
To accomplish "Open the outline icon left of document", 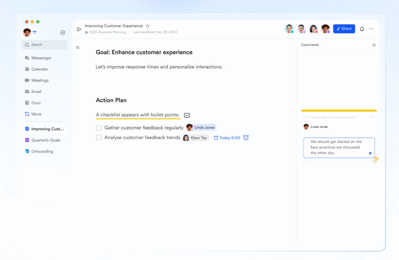I will tap(78, 47).
